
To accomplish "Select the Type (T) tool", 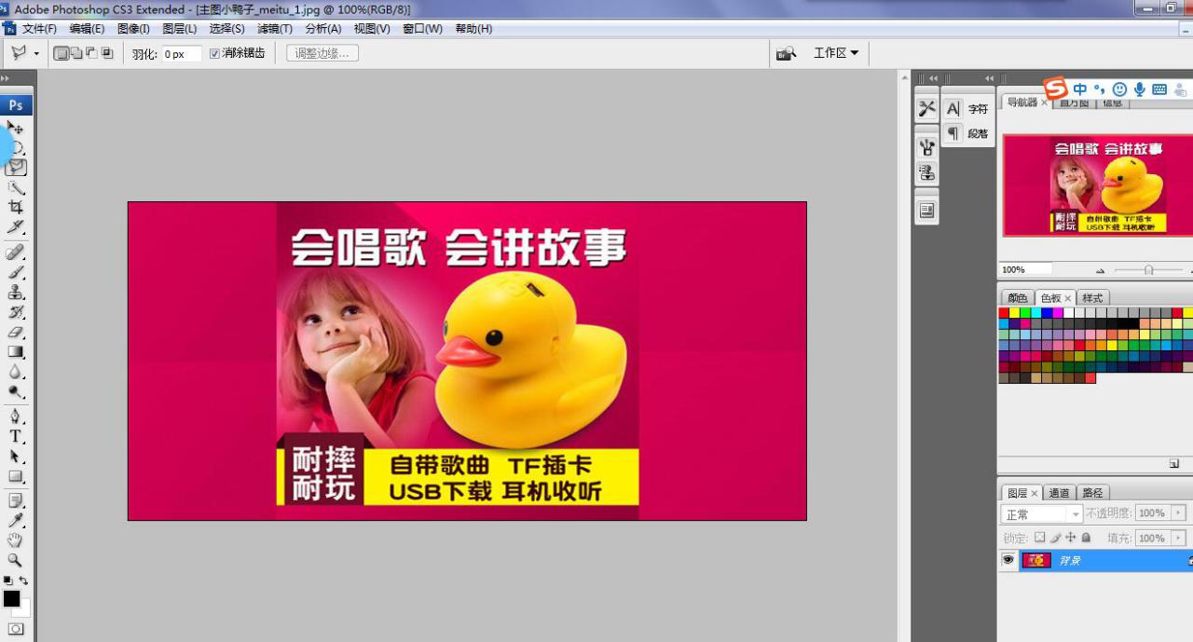I will 16,436.
